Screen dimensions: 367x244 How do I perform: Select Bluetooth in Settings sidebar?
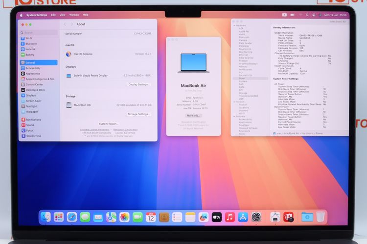39,43
